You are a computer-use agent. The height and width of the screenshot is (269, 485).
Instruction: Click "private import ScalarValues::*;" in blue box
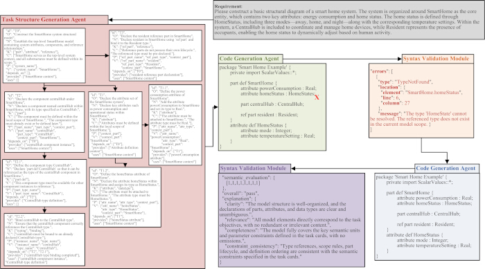click(x=419, y=183)
